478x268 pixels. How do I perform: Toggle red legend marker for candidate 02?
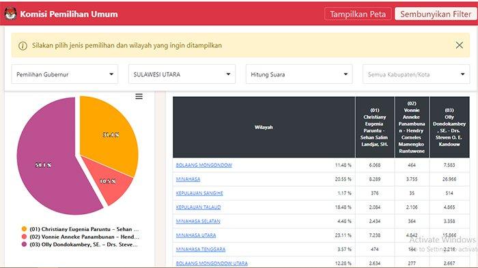coord(24,237)
